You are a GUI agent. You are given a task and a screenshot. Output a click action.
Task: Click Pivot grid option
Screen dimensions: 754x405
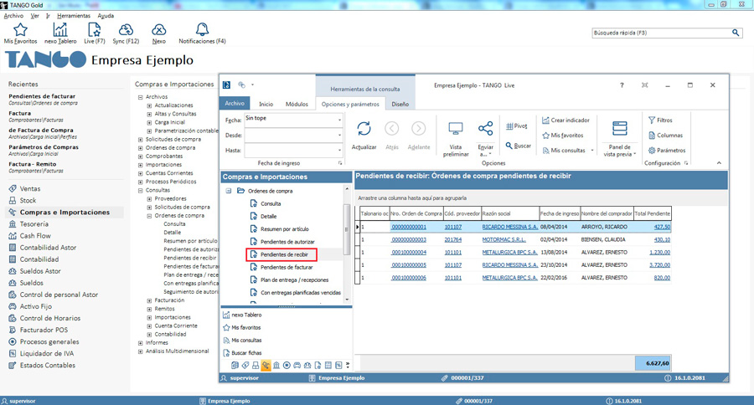click(516, 126)
